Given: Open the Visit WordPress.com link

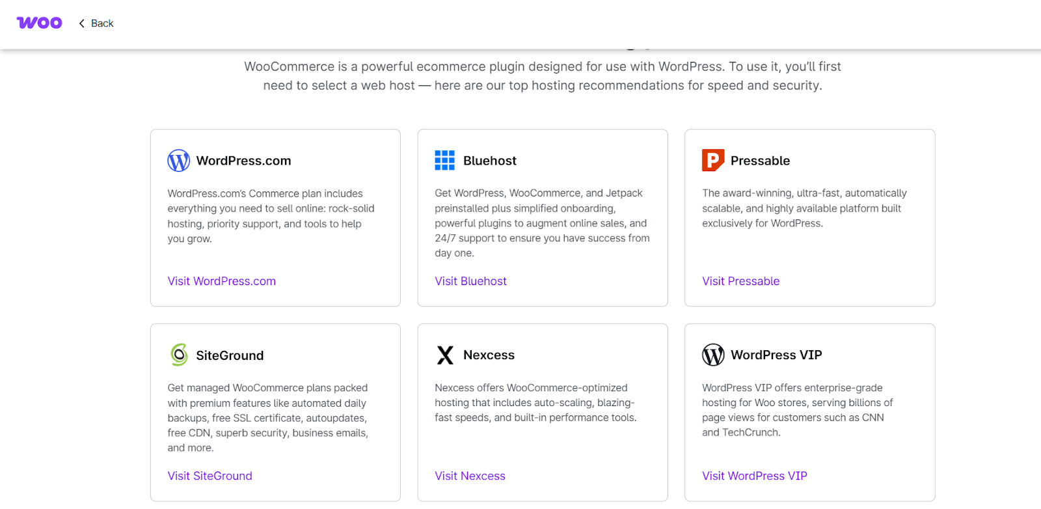Looking at the screenshot, I should [x=221, y=281].
